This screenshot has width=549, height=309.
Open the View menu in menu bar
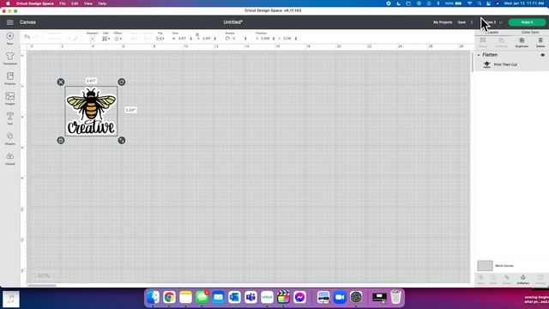pos(87,3)
